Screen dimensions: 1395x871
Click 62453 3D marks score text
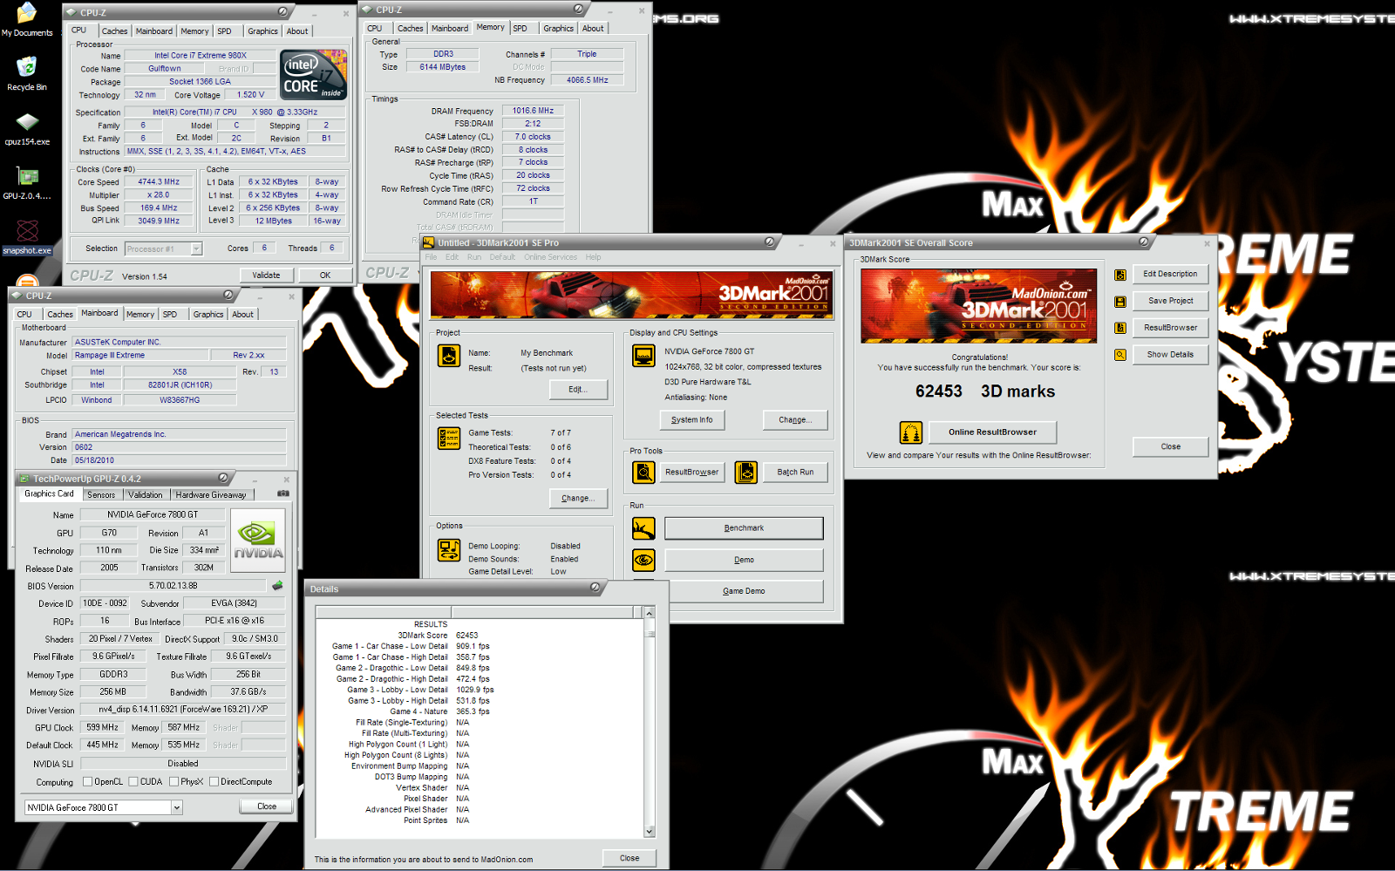point(985,391)
